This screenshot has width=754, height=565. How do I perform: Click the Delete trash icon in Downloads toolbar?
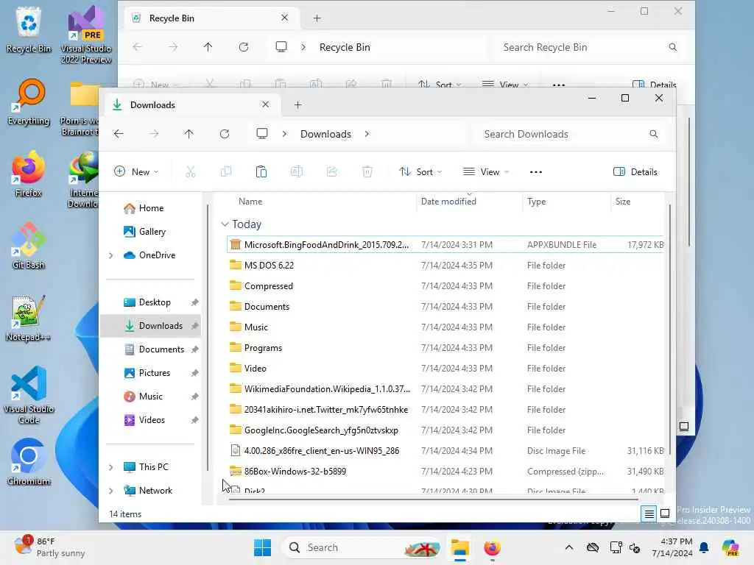coord(367,171)
